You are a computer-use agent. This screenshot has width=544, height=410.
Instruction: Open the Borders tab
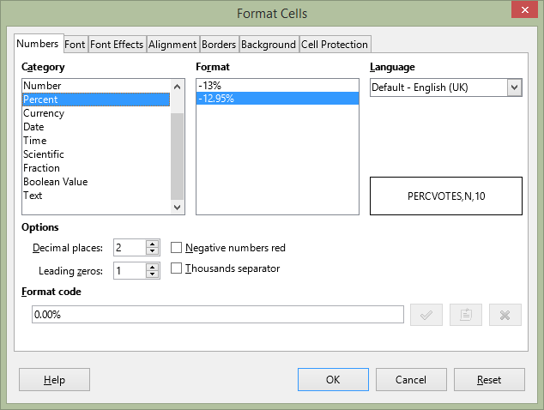(219, 45)
